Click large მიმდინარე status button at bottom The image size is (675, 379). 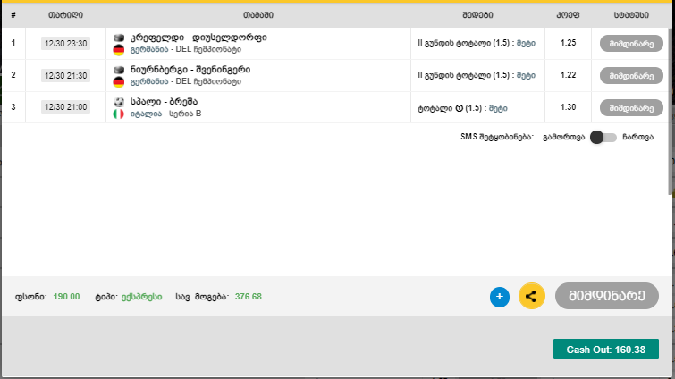[606, 296]
